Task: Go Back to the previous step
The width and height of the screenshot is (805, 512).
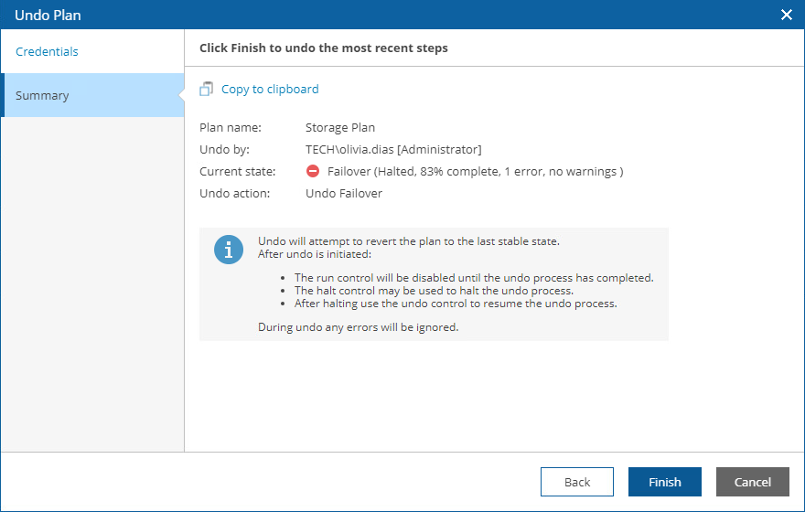Action: click(x=576, y=482)
